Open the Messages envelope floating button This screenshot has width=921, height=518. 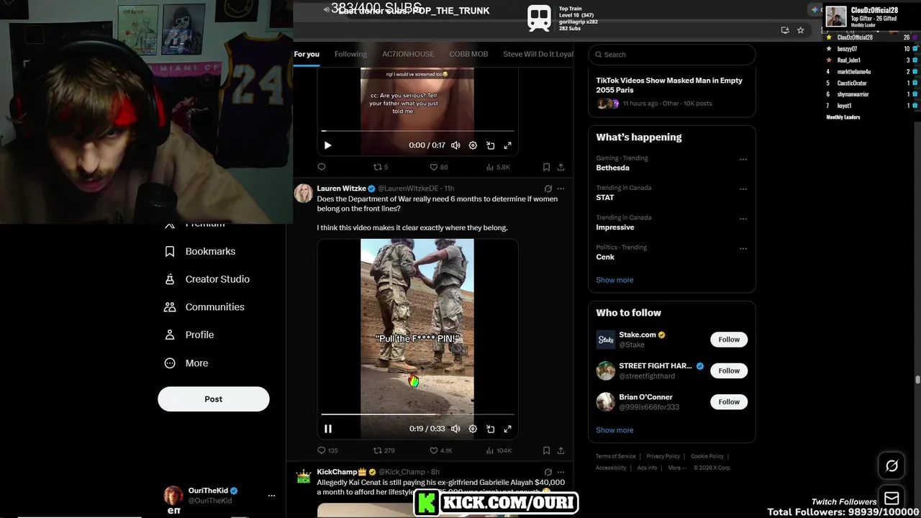[891, 498]
